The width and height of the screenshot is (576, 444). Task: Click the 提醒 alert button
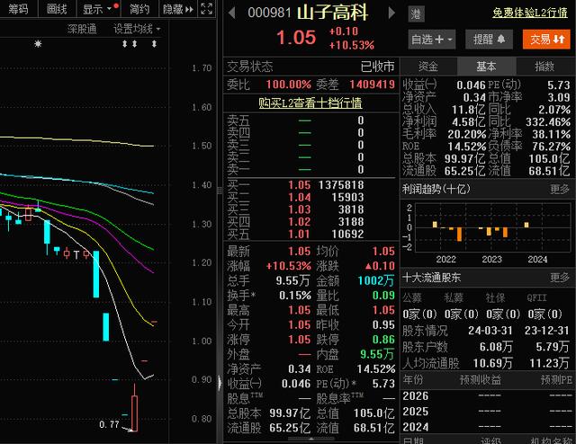[489, 40]
